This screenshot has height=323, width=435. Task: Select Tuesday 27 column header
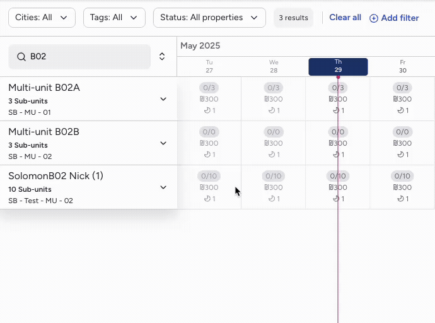(x=209, y=67)
